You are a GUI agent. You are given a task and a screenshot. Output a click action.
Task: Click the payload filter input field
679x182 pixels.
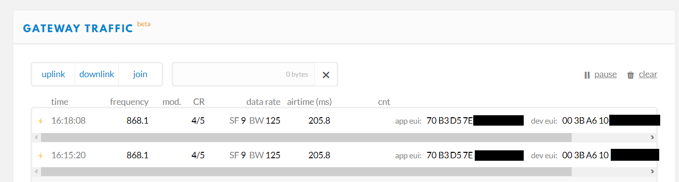(244, 74)
